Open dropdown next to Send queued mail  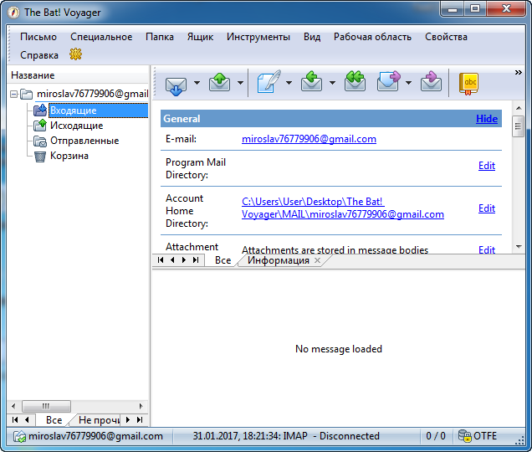pos(240,83)
